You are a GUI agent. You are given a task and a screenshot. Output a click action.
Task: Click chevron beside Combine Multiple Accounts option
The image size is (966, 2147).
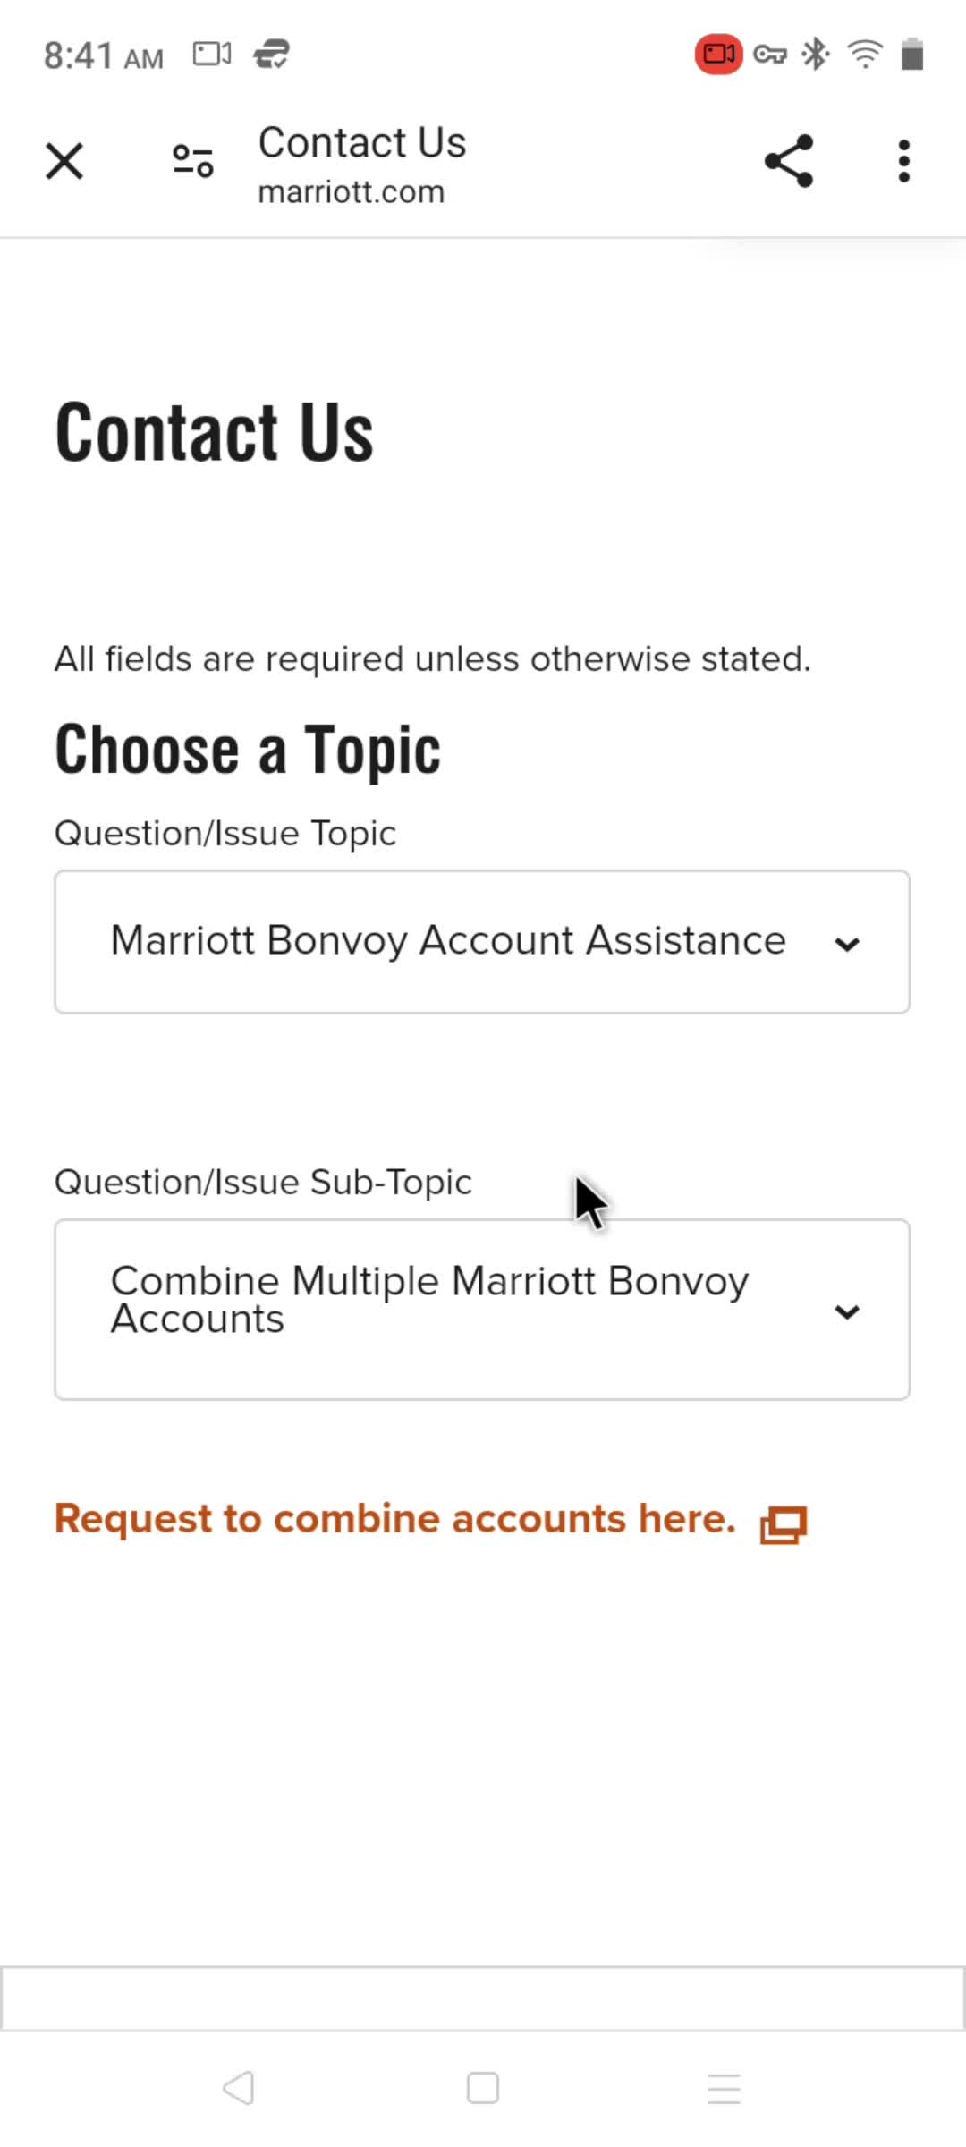click(847, 1312)
